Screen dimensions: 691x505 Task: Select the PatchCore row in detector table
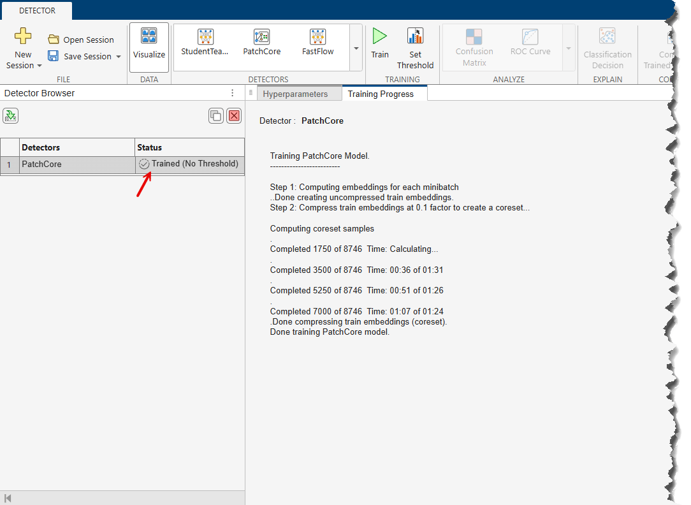pyautogui.click(x=122, y=165)
